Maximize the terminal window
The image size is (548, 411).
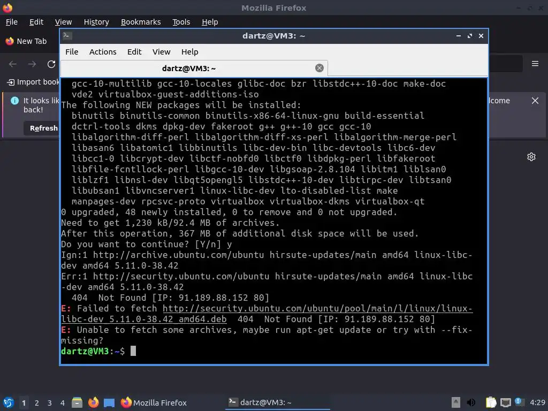470,36
